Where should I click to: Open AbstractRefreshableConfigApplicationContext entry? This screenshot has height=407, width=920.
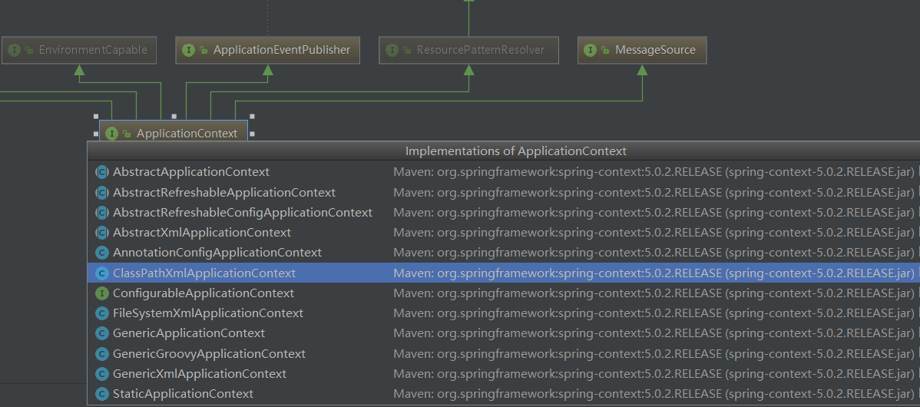[243, 213]
